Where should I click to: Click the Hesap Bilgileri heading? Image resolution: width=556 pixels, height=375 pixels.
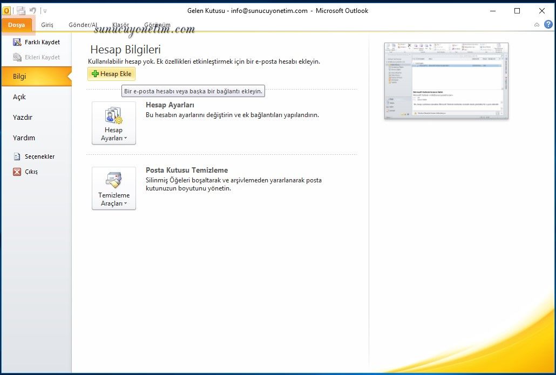126,50
